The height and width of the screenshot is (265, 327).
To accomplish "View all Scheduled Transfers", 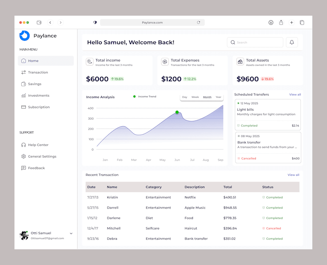I will point(295,95).
